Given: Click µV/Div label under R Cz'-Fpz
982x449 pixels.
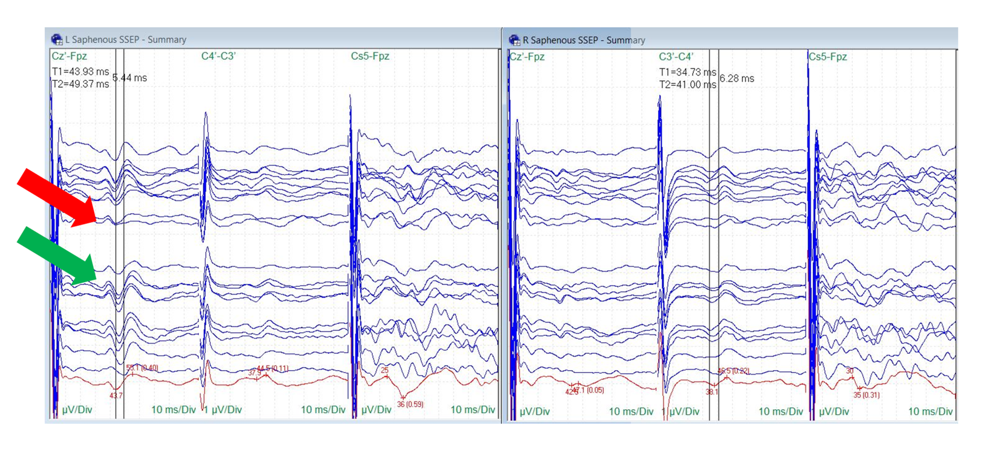Looking at the screenshot, I should tap(535, 411).
